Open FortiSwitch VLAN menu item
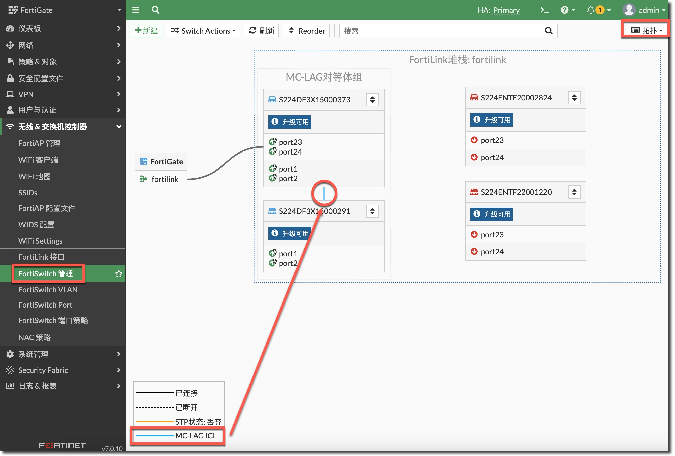Screen dimensions: 675x456 [x=48, y=290]
